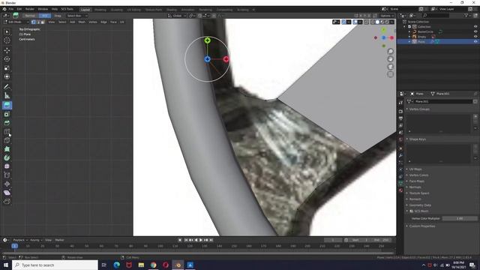
Task: Select the Rotate tool
Action: pos(7,59)
